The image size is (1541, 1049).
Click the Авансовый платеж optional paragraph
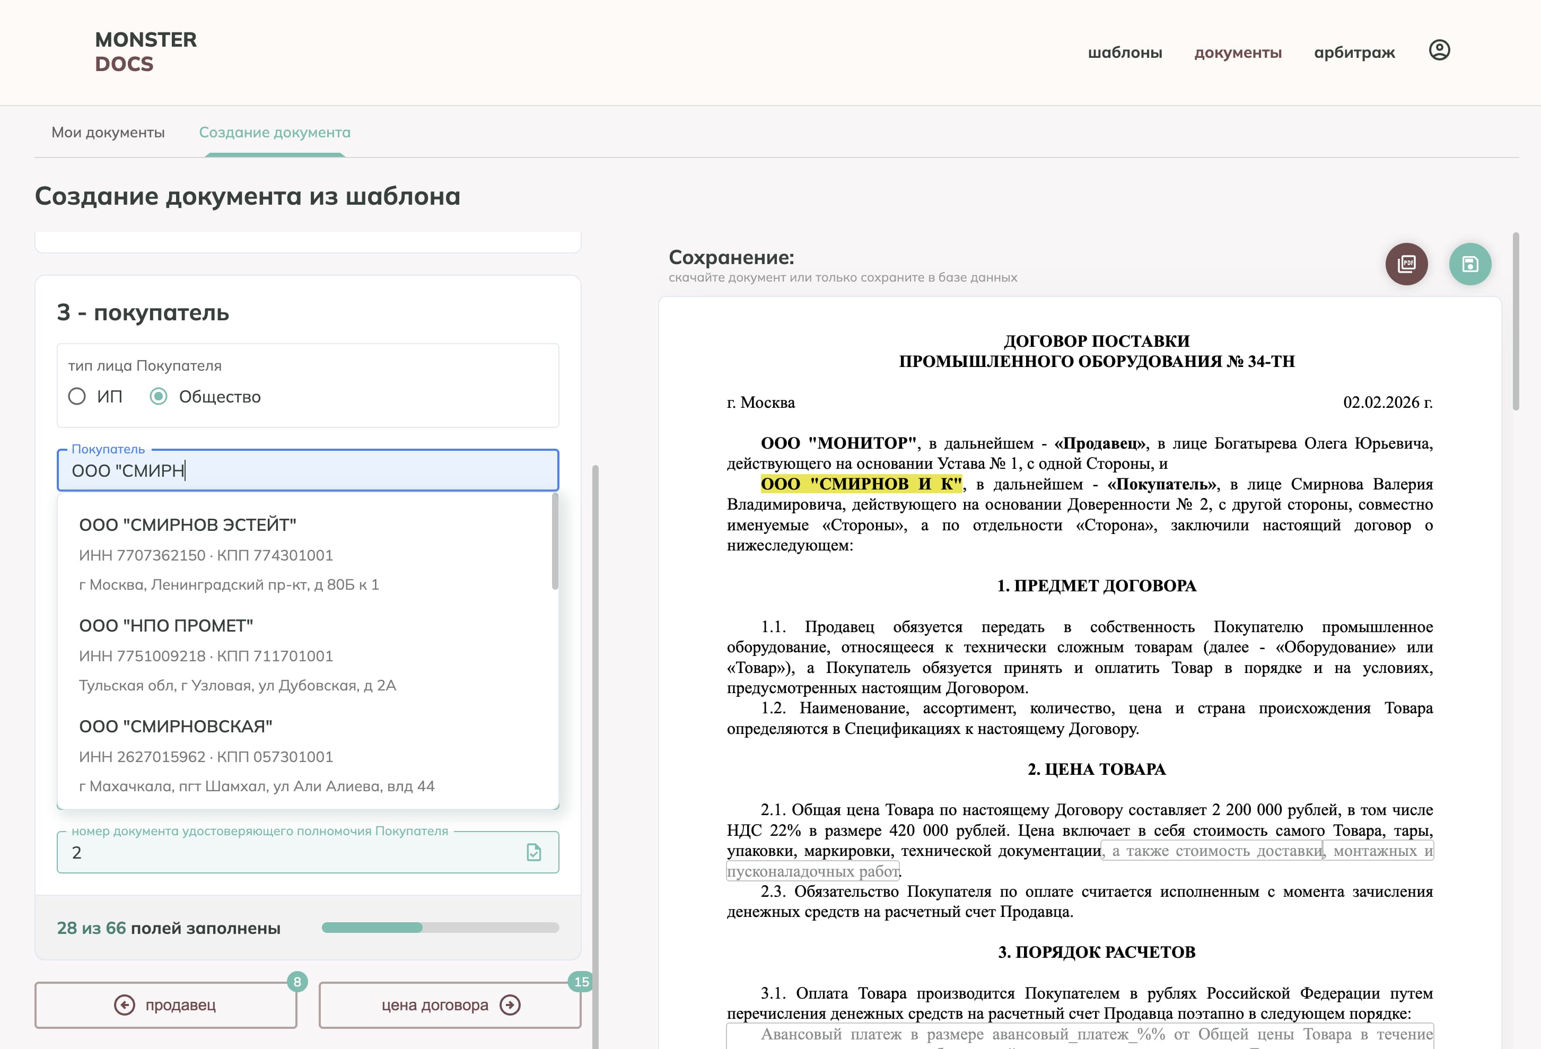[1080, 1035]
